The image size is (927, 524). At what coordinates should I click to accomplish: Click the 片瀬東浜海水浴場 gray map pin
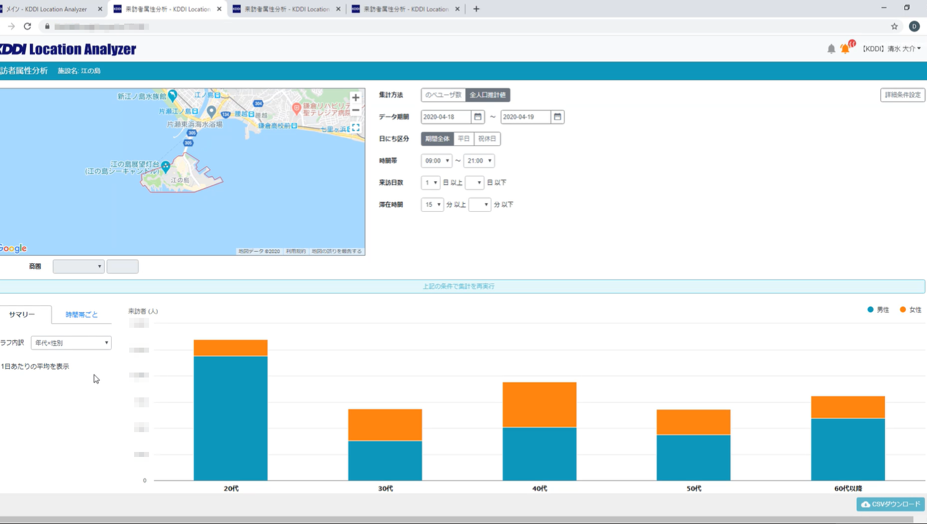point(212,112)
